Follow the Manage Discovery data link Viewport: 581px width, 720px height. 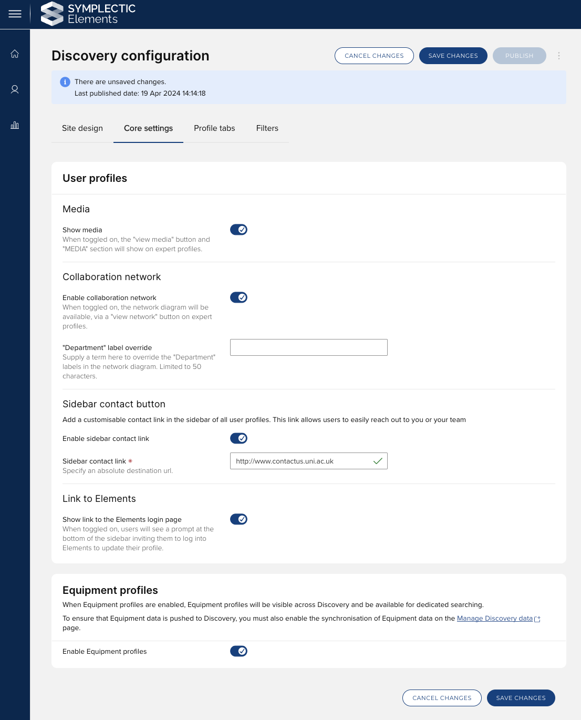(494, 619)
